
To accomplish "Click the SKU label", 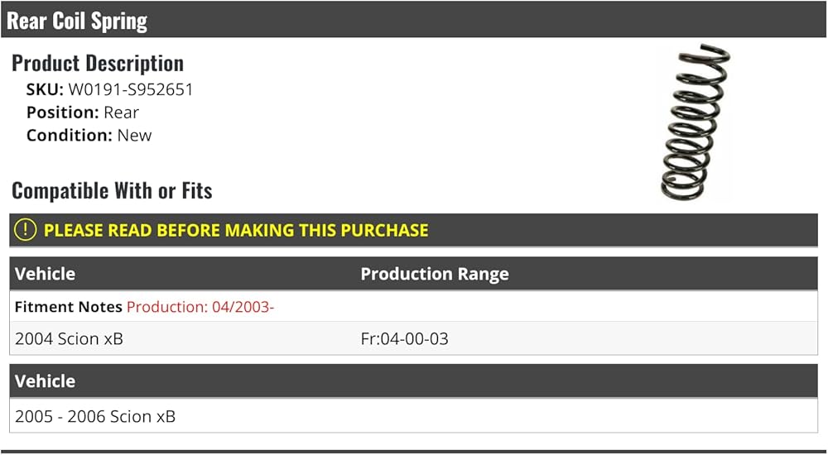I will click(x=45, y=89).
